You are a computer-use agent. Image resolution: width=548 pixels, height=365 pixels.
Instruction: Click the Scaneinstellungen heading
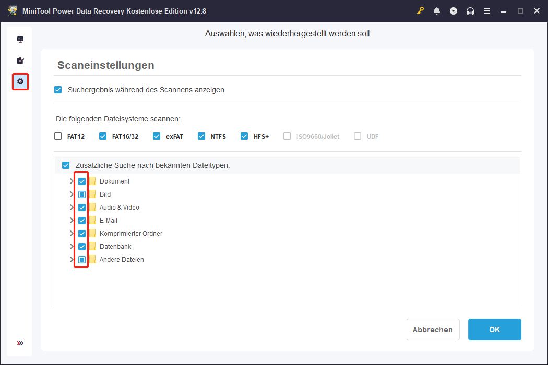coord(106,65)
